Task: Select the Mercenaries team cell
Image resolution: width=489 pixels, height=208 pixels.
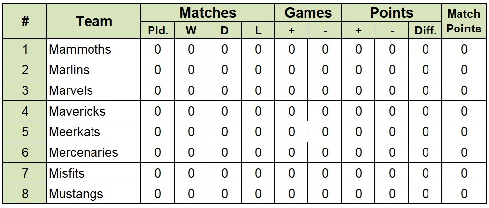Action: pos(93,152)
